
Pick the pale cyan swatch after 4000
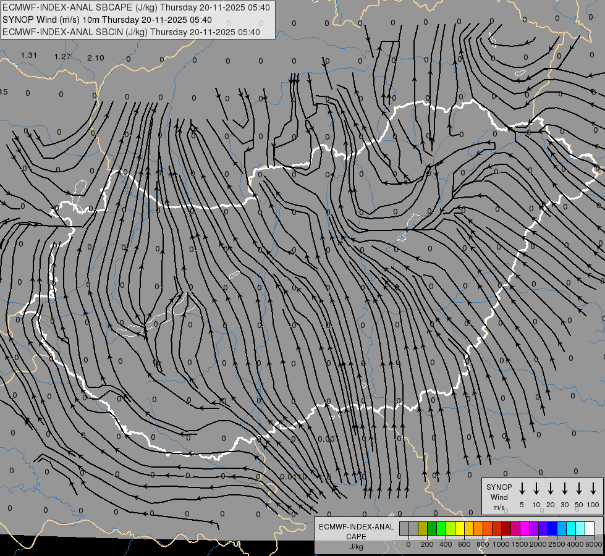click(580, 528)
